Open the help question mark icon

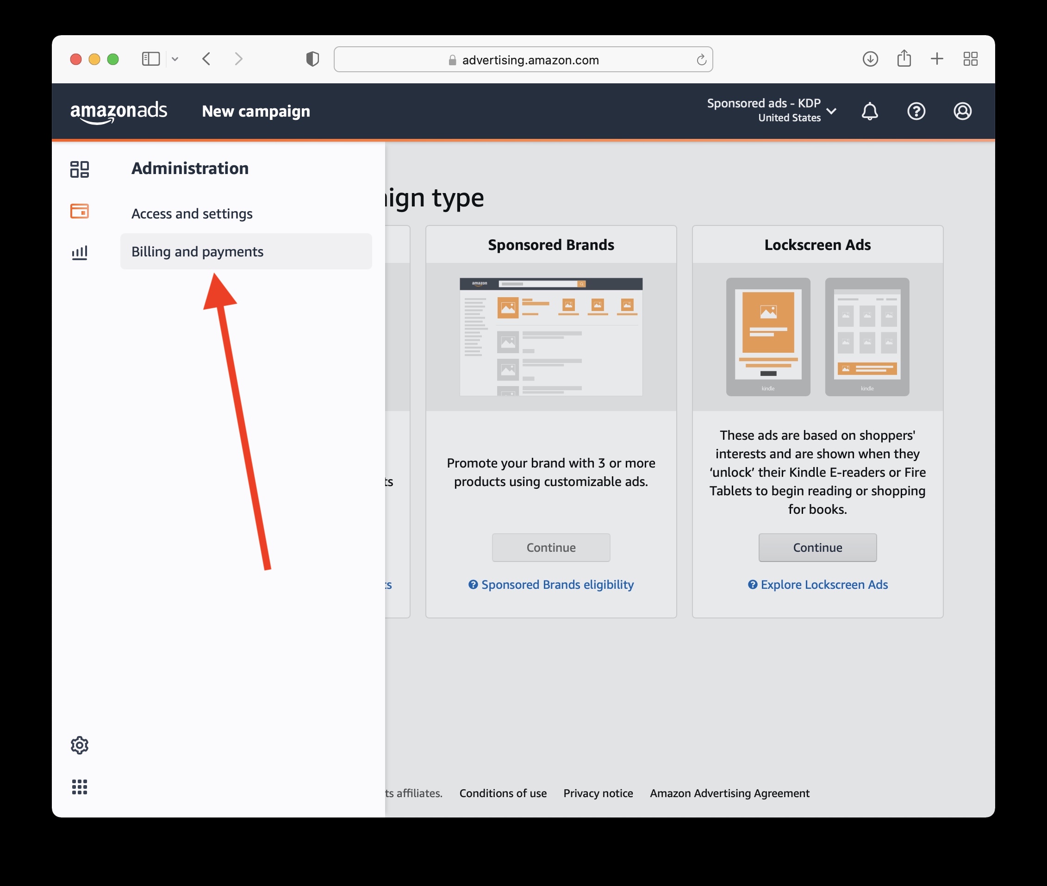[916, 111]
